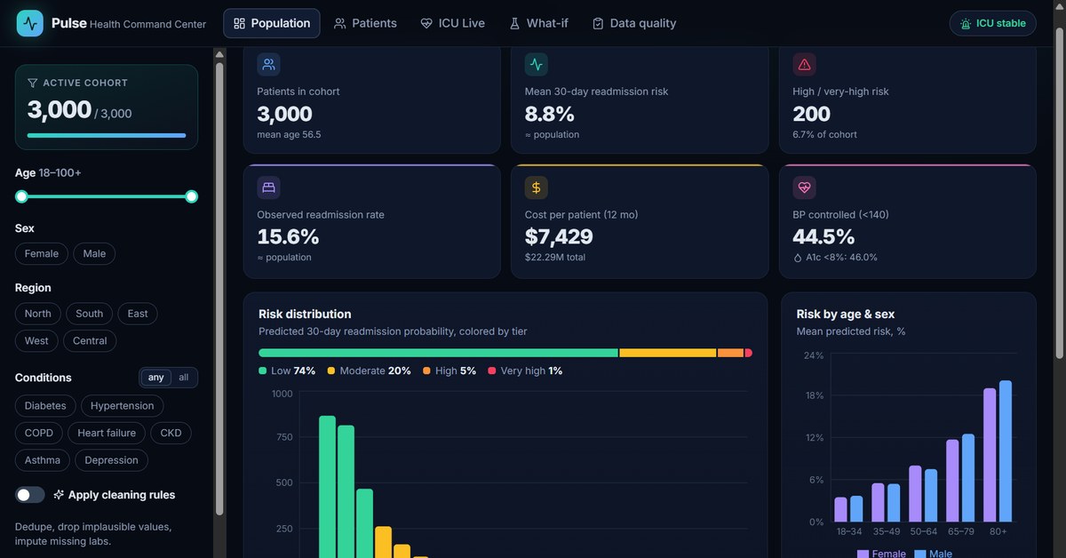Click the 80+ male risk bar

tap(1006, 451)
